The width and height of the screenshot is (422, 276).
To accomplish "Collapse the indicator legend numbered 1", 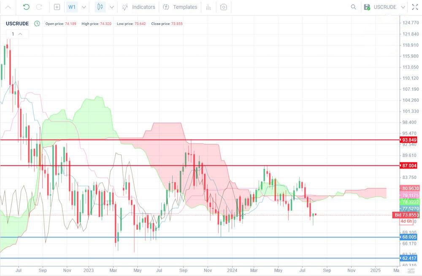I will pyautogui.click(x=20, y=34).
